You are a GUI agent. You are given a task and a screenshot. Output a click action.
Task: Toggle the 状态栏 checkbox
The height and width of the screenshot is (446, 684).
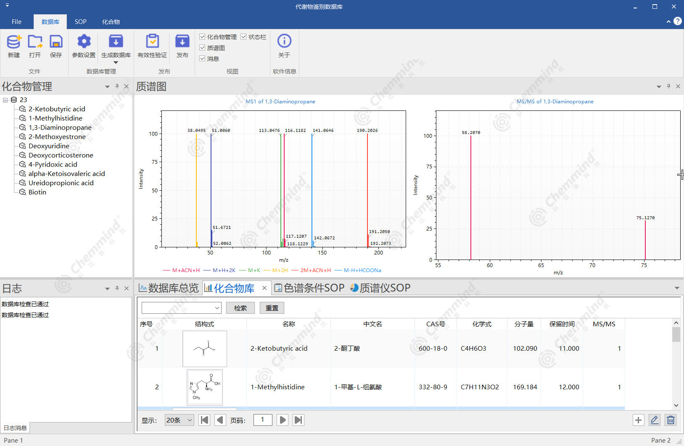pos(243,37)
